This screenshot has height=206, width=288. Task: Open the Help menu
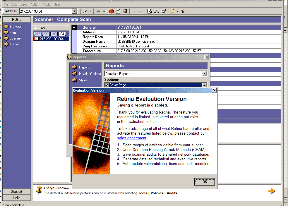coord(56,4)
